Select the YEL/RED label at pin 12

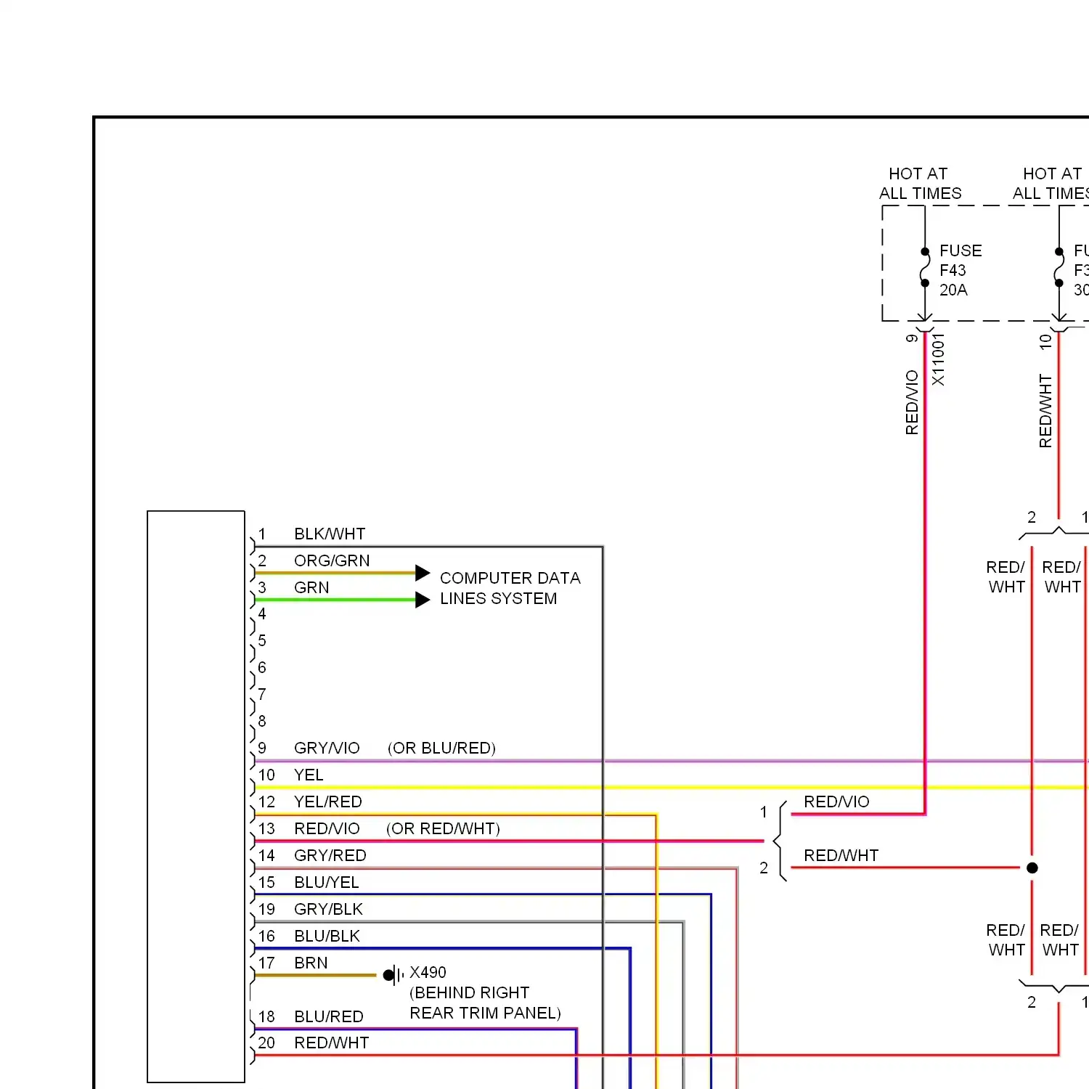(327, 802)
